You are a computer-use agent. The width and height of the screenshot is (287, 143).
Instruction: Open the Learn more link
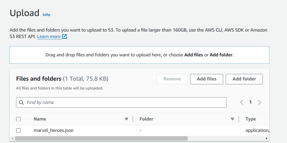[49, 36]
